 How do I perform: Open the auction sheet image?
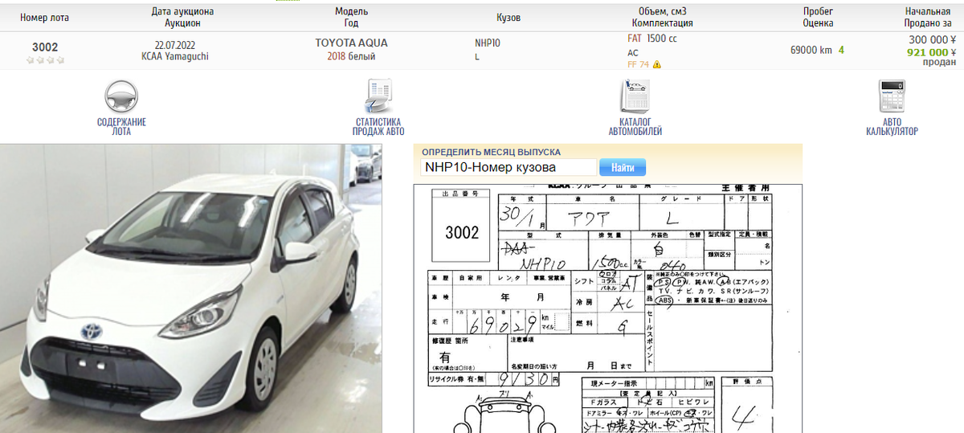[x=607, y=308]
